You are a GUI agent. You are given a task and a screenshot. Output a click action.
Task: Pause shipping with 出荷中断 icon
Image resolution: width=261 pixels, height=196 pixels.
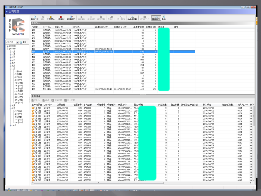(61, 18)
